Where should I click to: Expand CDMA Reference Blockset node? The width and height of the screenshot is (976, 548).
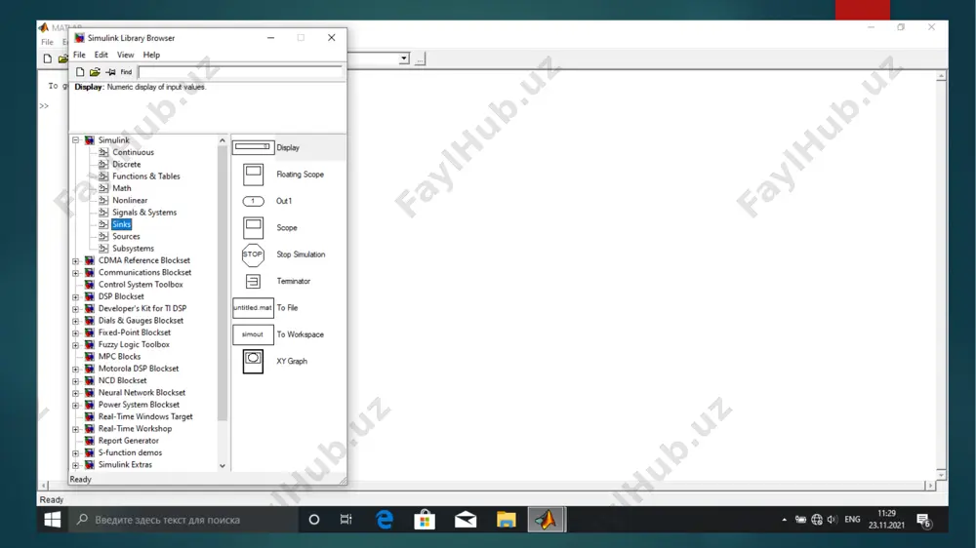76,260
